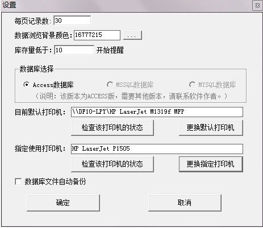Click the 数据库选择 group label
Screen dimensions: 263x228
(x=36, y=69)
